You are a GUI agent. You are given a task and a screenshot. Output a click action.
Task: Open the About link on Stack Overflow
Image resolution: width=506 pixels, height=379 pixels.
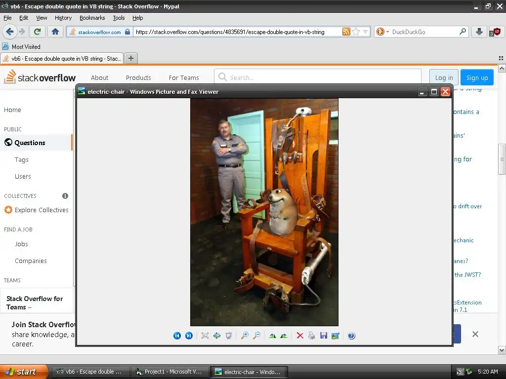pyautogui.click(x=99, y=77)
